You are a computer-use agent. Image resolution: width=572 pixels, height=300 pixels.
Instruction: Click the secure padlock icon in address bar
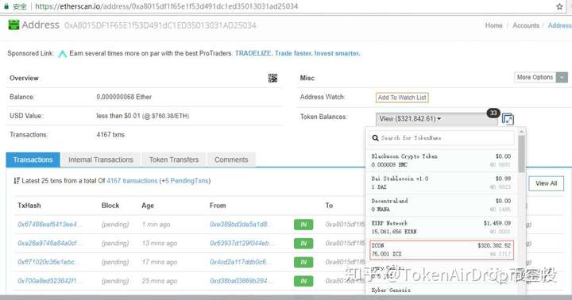[x=6, y=6]
